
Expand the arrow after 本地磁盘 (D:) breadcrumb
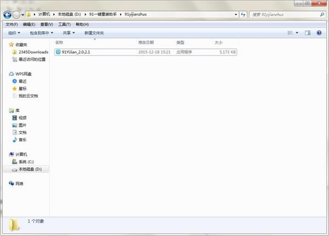click(85, 14)
